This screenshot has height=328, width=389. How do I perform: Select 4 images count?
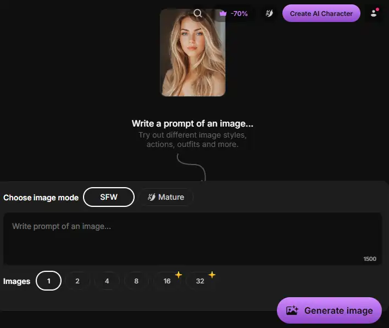point(107,281)
